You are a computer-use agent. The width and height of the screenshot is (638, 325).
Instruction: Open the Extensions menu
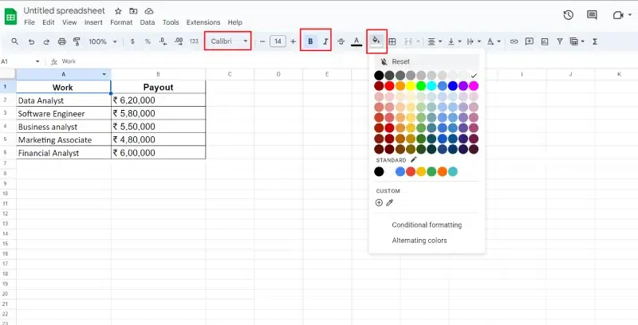tap(203, 22)
